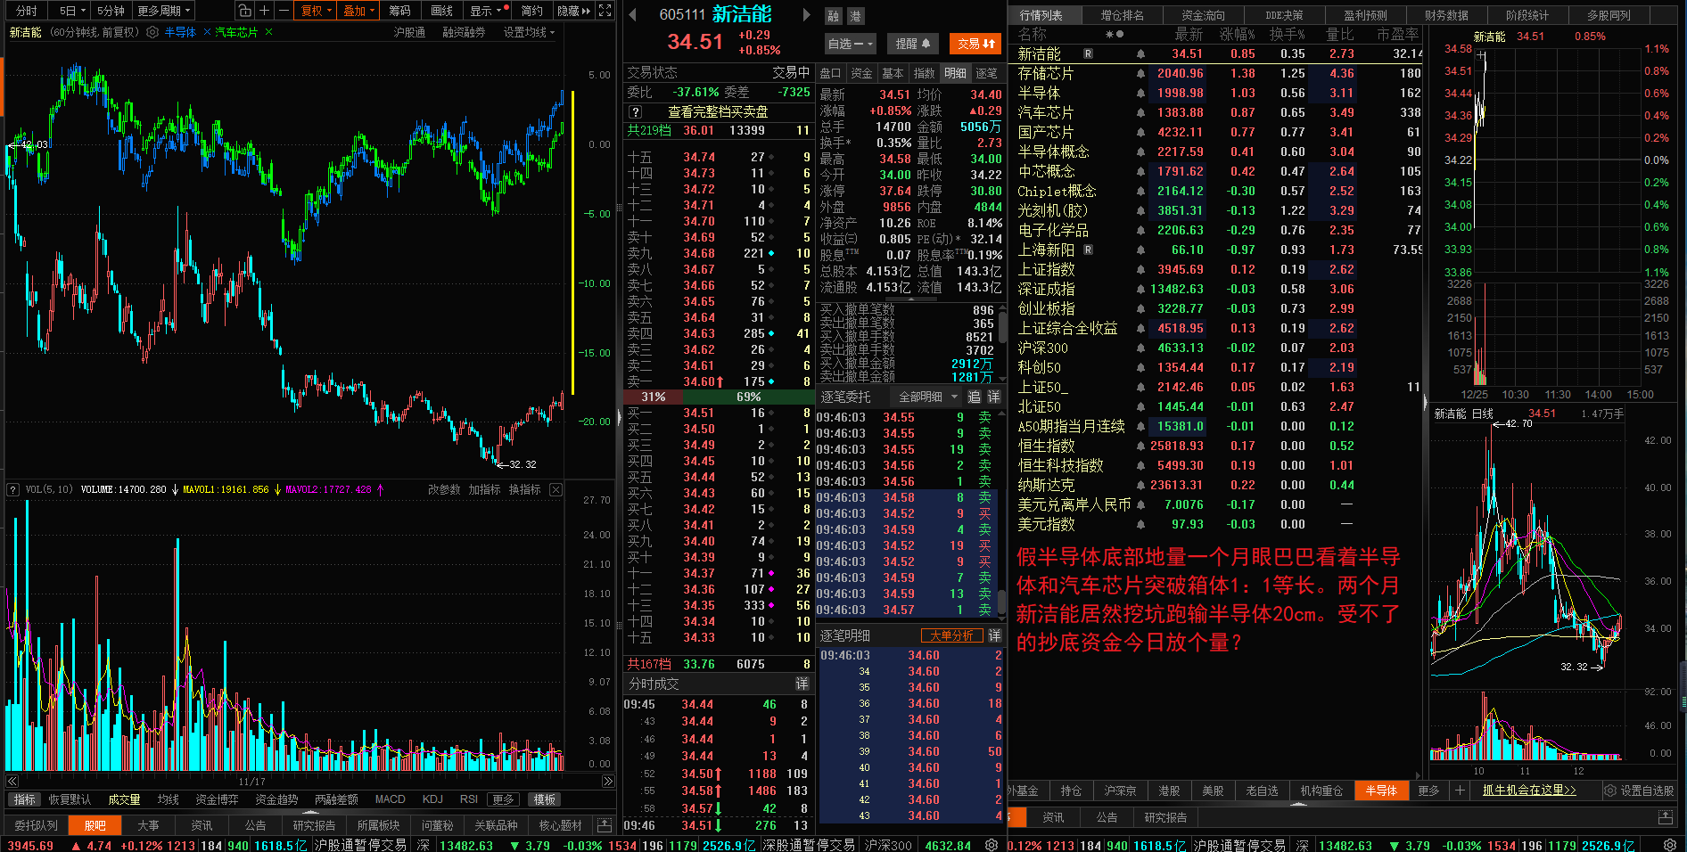
Task: Toggle the 叠加 overlay option
Action: 359,11
